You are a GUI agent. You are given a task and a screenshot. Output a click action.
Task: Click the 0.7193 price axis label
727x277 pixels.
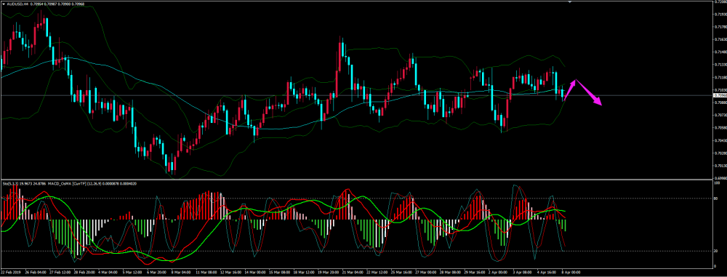click(x=720, y=14)
